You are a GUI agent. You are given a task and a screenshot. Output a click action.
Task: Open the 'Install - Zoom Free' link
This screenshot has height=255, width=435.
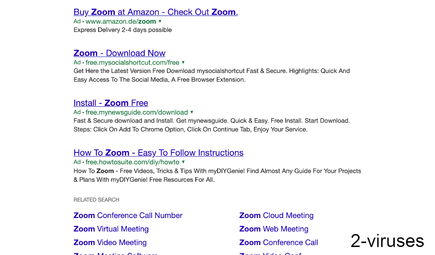click(x=111, y=103)
